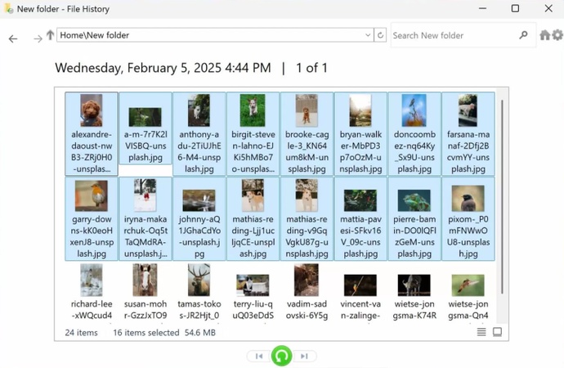Maximize the File History window
Viewport: 564px width, 368px height.
[515, 8]
